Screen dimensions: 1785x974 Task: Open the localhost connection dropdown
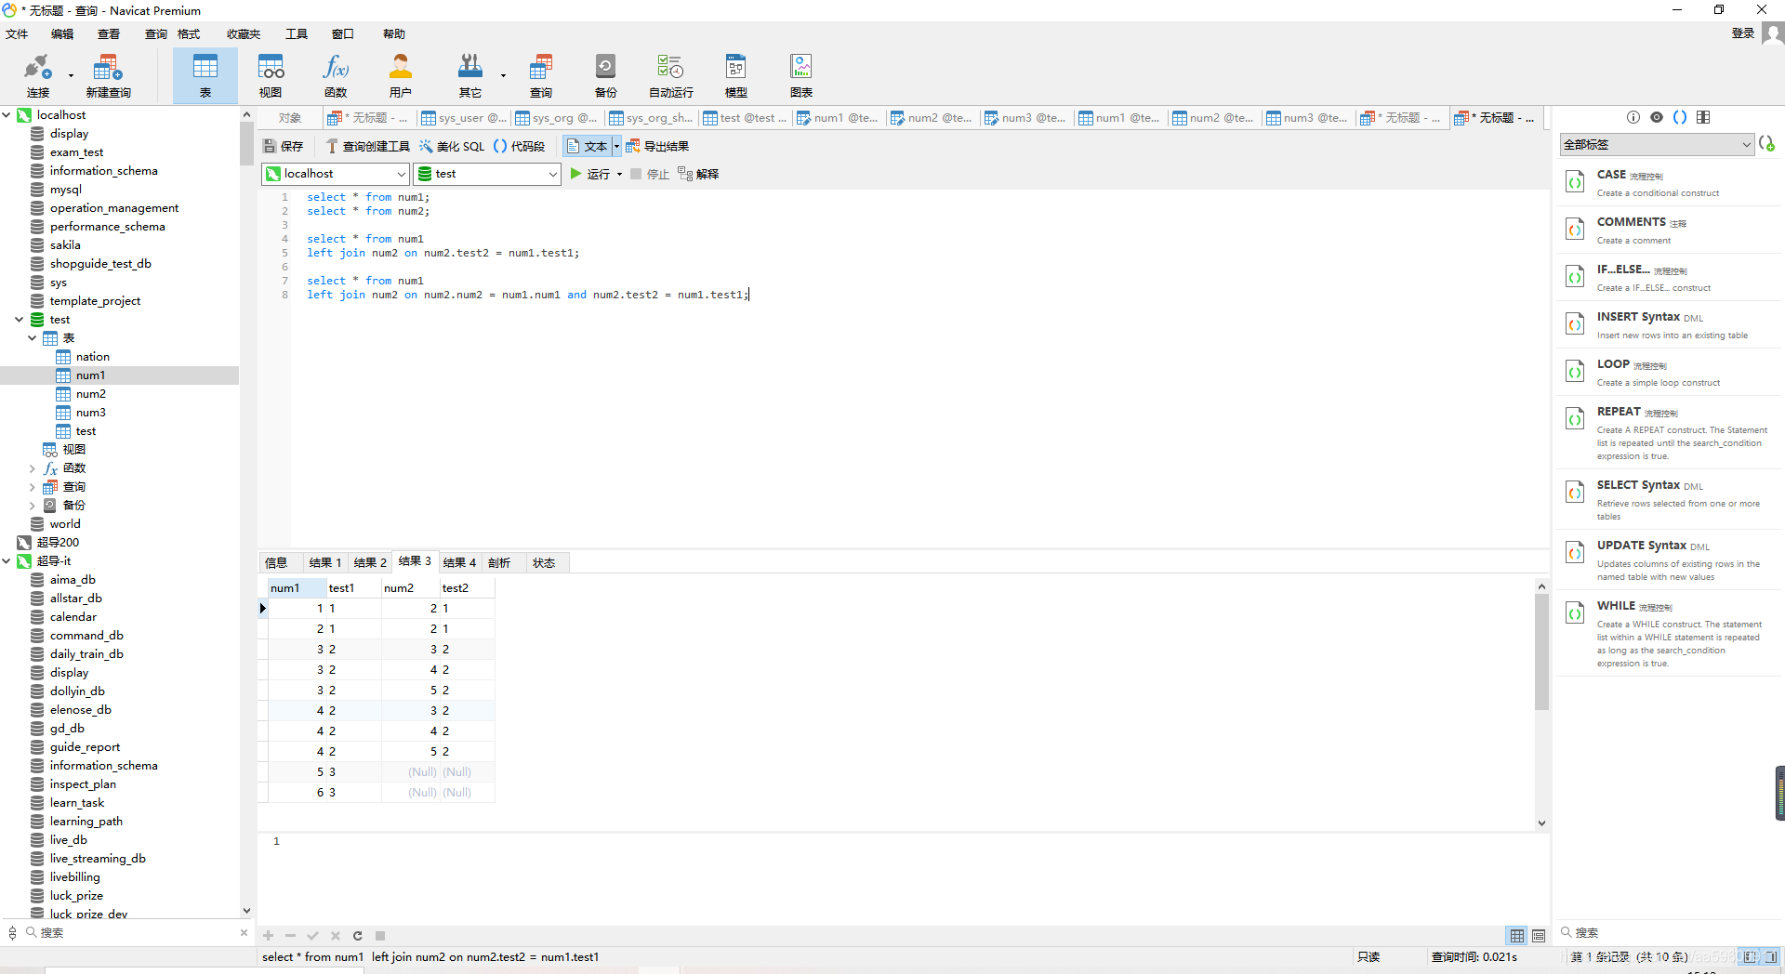tap(336, 174)
